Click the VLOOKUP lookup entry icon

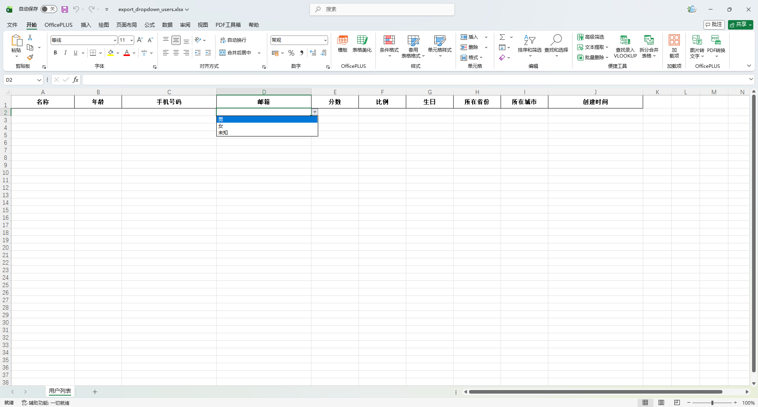[625, 41]
